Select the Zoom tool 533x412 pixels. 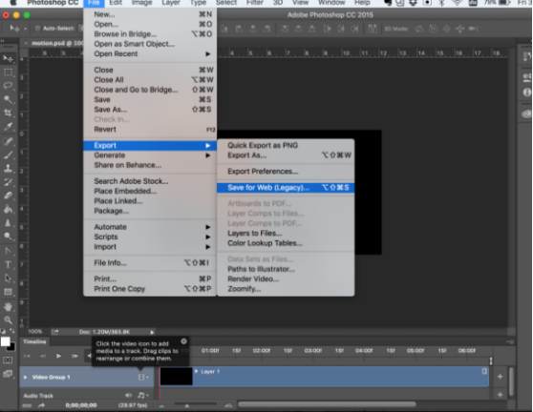coord(9,320)
